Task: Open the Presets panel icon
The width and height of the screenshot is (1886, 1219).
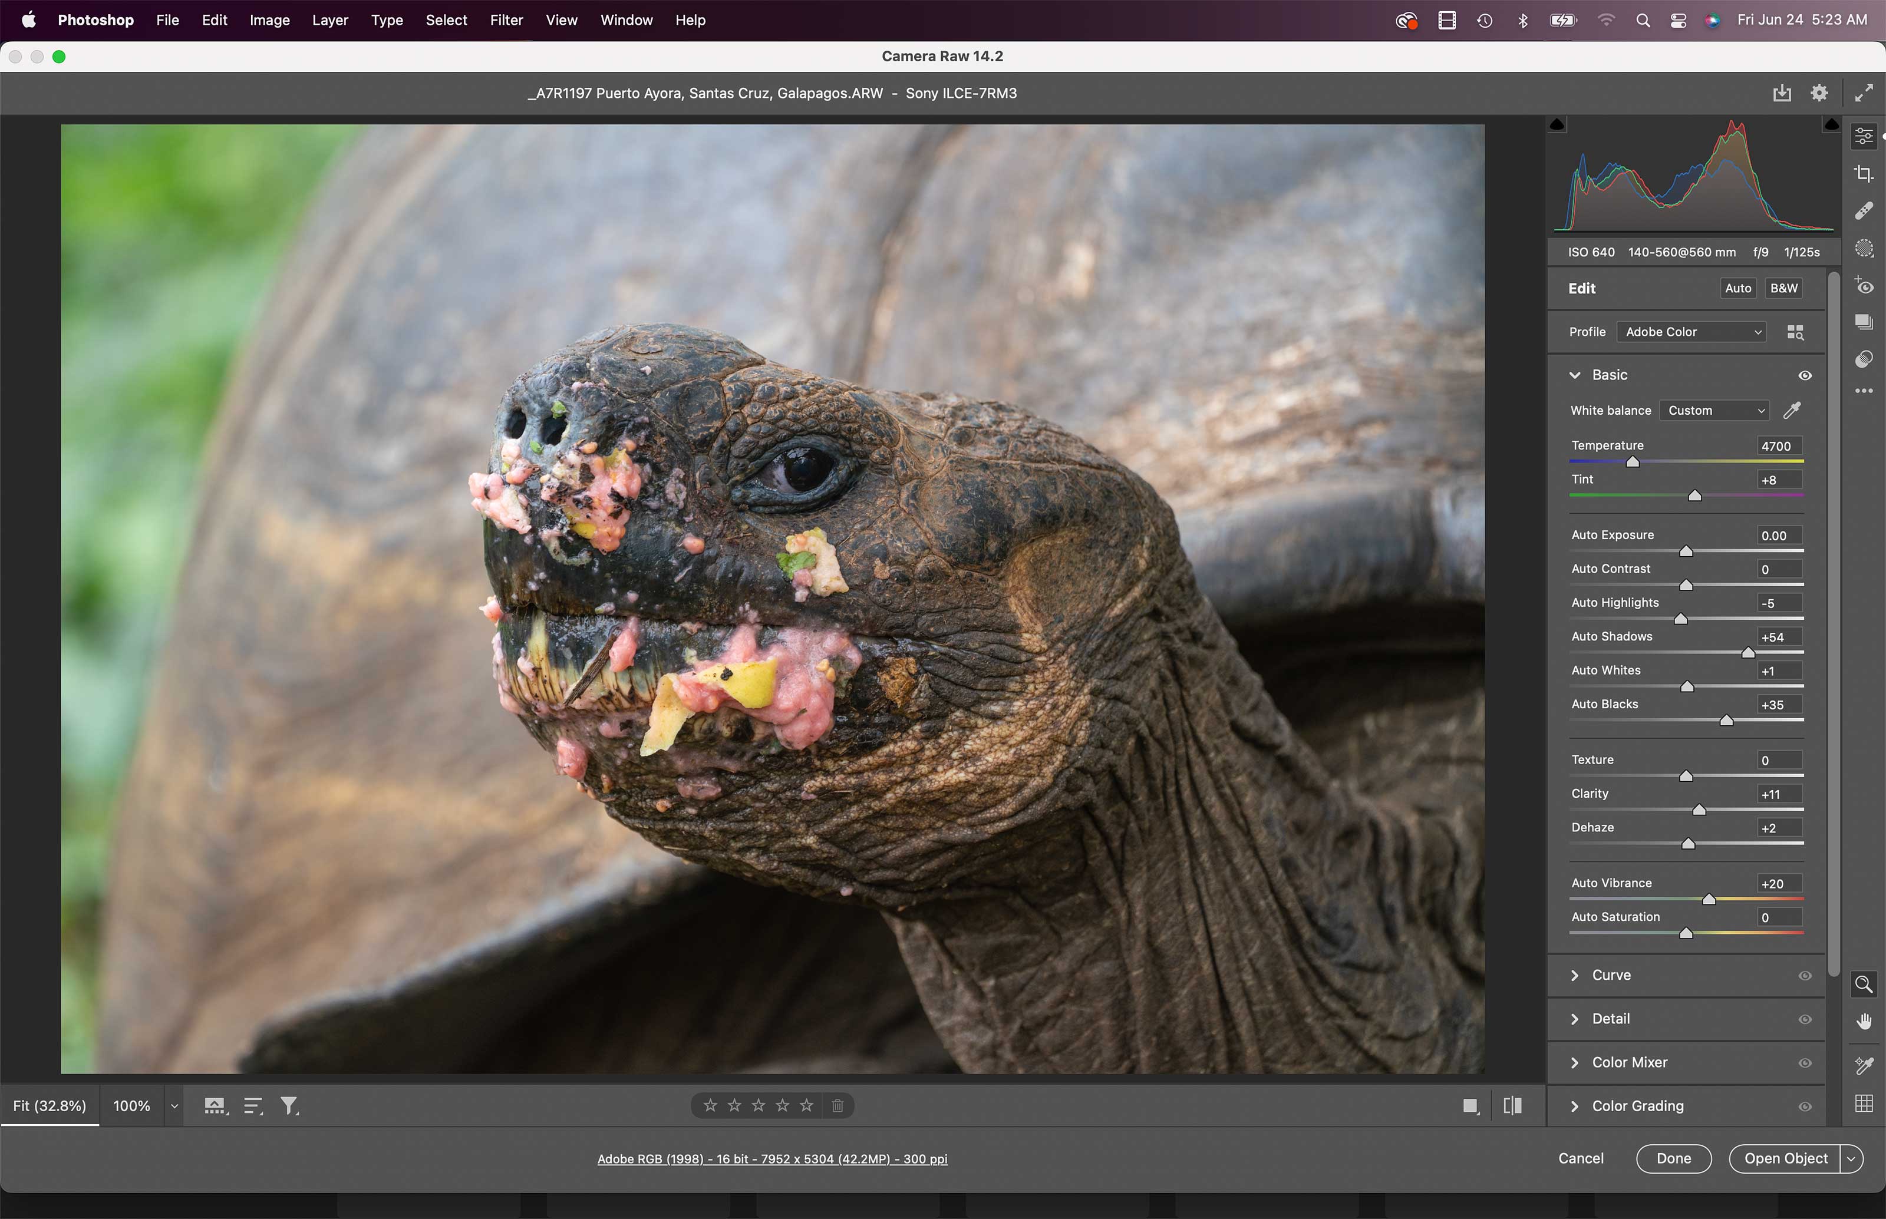Action: coord(1864,359)
